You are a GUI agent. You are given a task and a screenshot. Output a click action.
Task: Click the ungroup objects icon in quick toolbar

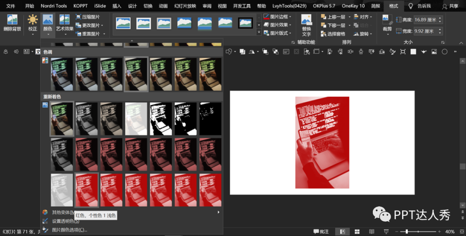[x=275, y=52]
